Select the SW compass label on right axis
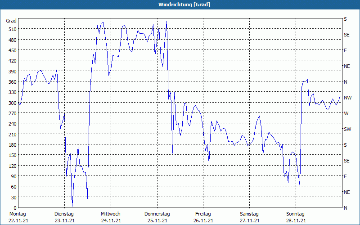The height and width of the screenshot is (225, 360). point(347,129)
